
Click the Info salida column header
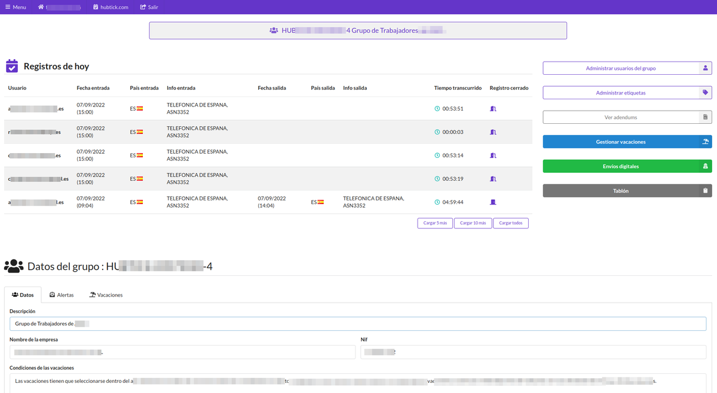[x=355, y=88]
